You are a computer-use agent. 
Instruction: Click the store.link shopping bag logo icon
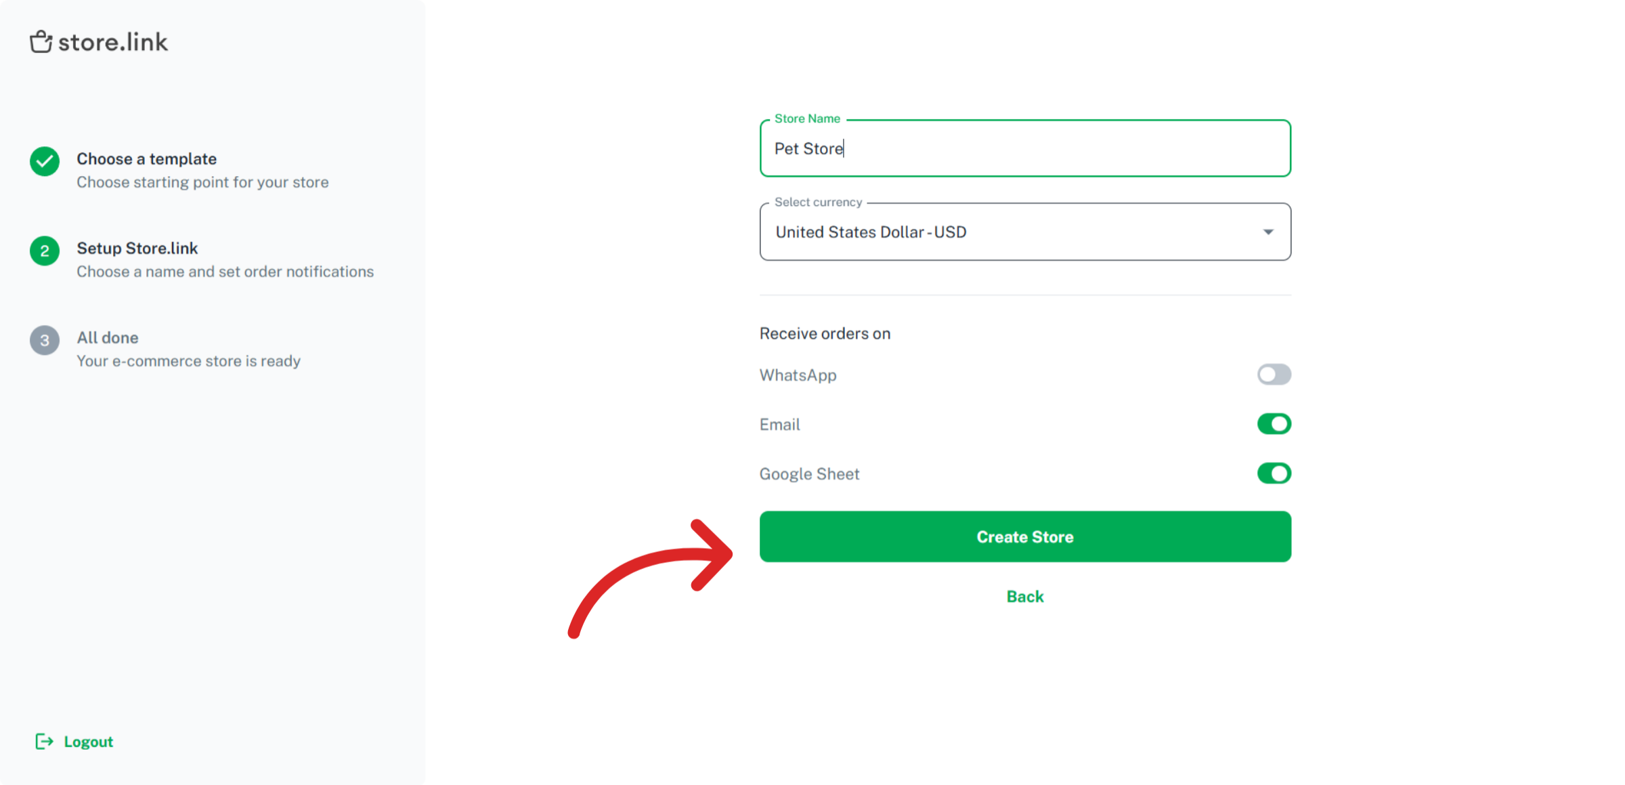pyautogui.click(x=41, y=42)
